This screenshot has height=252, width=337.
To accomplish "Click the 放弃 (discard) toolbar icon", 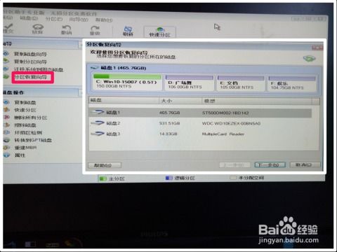I will click(38, 29).
